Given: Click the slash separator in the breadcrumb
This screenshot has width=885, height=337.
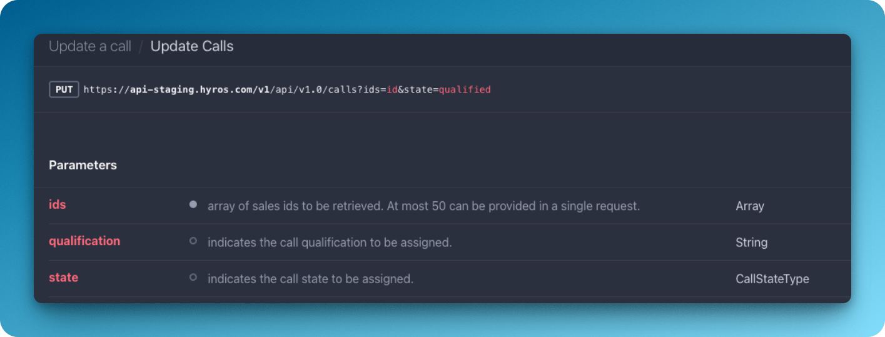Looking at the screenshot, I should (141, 46).
